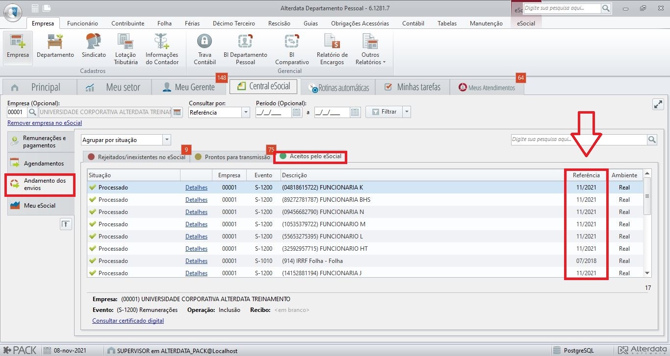
Task: Click the window icon next to calendar in title bar
Action: coord(47,8)
